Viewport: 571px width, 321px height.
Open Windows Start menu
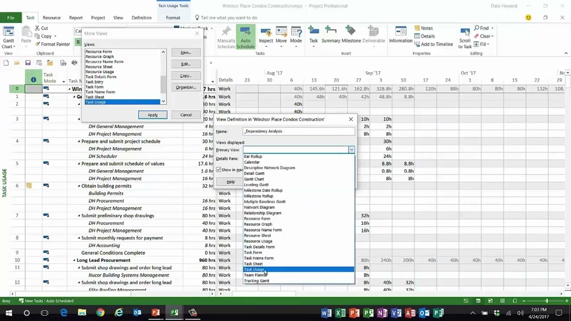(8, 313)
